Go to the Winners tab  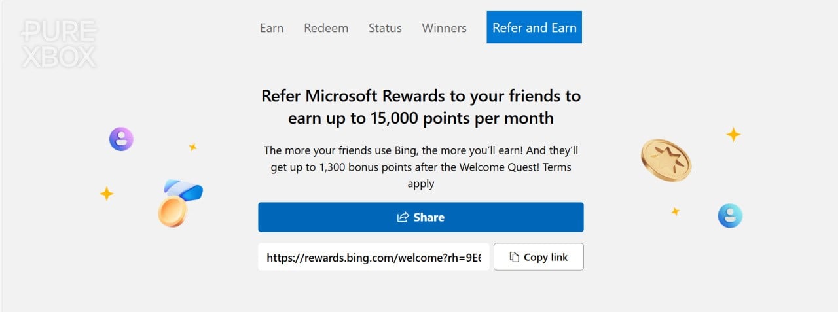(444, 28)
